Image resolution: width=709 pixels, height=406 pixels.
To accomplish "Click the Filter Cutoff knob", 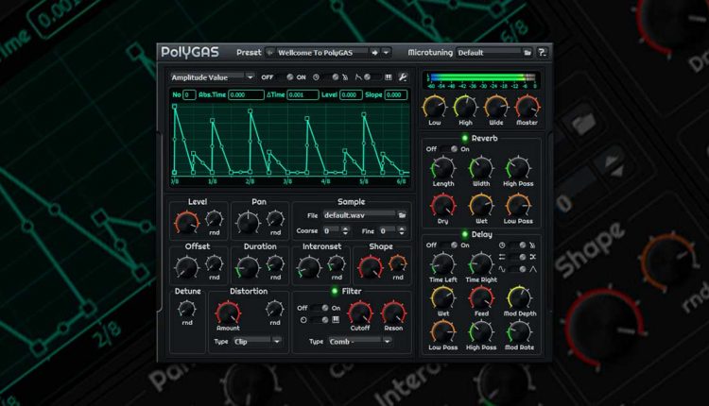I will click(x=360, y=313).
